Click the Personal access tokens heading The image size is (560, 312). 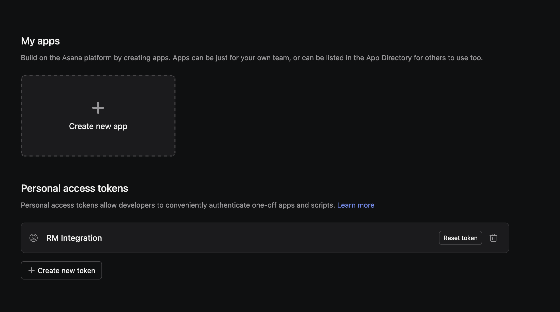[x=74, y=188]
